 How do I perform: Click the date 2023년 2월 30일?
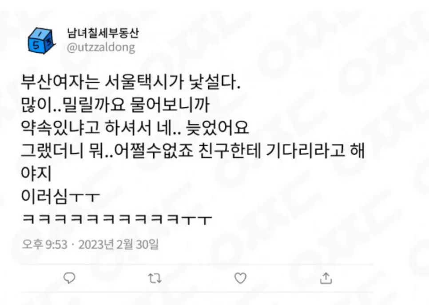tap(119, 244)
